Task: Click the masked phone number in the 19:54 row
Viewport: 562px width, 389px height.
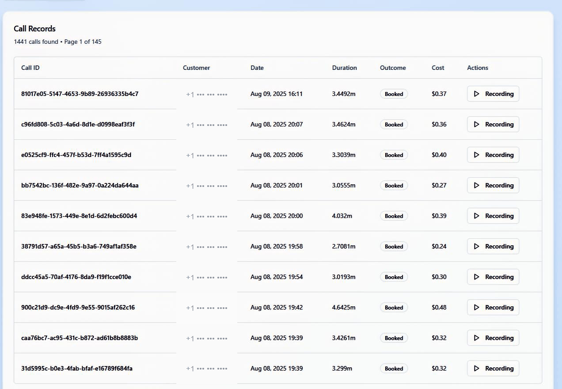Action: (207, 277)
